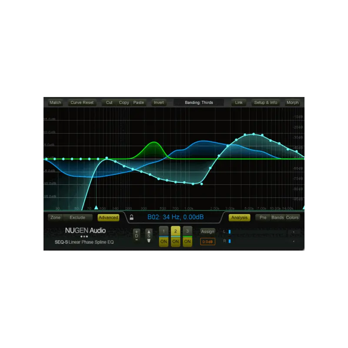Select the Zone mode button
The height and width of the screenshot is (348, 348).
(x=56, y=217)
